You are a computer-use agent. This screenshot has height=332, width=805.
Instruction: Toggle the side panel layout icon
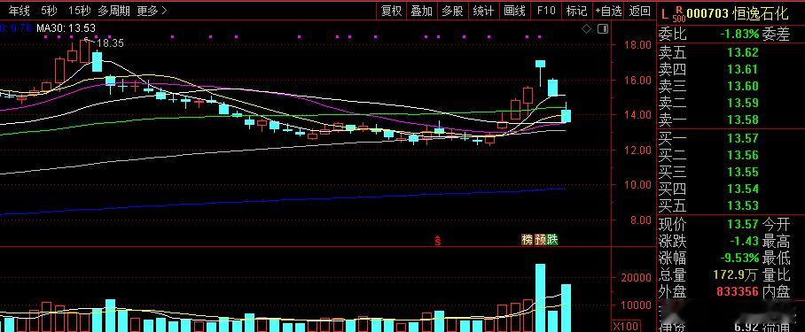603,29
